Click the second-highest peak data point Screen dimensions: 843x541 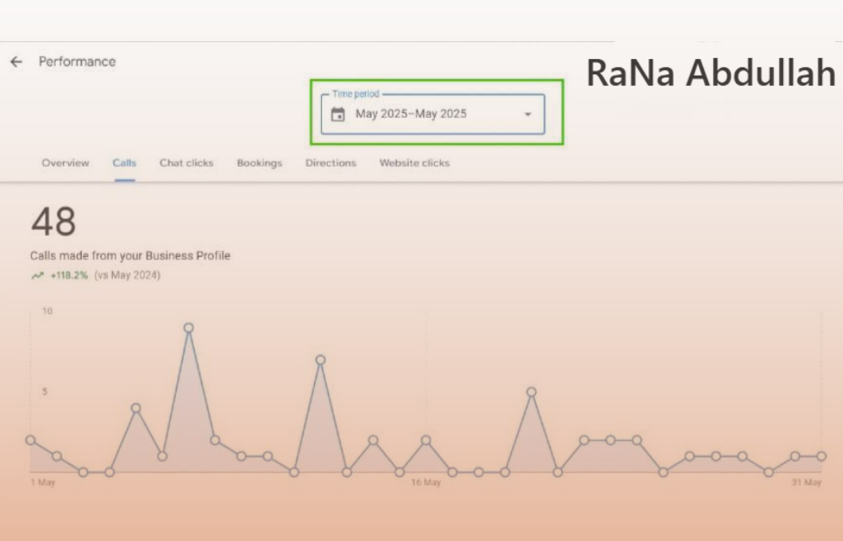(320, 360)
